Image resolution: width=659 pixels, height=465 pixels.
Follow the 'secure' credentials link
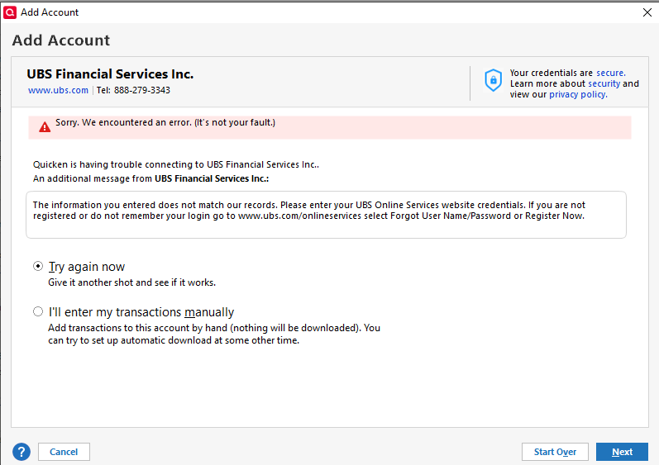point(610,73)
